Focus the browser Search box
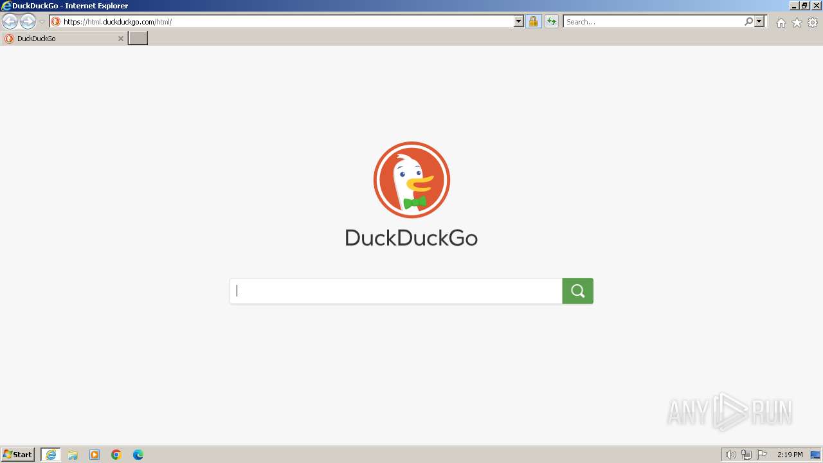Image resolution: width=823 pixels, height=463 pixels. coord(654,22)
